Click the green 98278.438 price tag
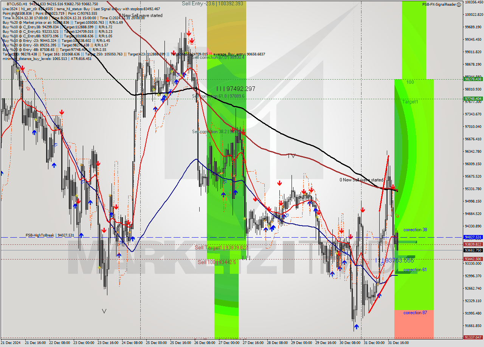Screen dimensions: 484x347 click(x=473, y=79)
